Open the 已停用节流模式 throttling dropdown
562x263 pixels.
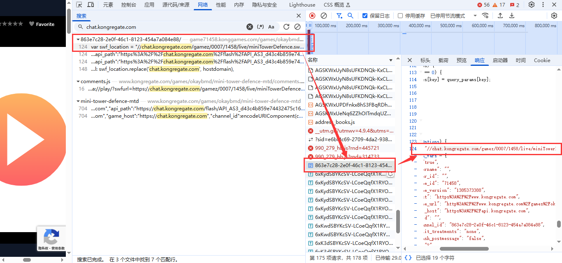pyautogui.click(x=453, y=16)
